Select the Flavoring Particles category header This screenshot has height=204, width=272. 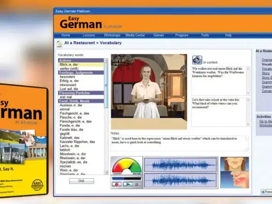[81, 93]
